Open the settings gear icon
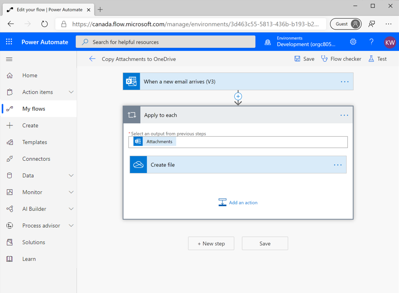 (353, 42)
